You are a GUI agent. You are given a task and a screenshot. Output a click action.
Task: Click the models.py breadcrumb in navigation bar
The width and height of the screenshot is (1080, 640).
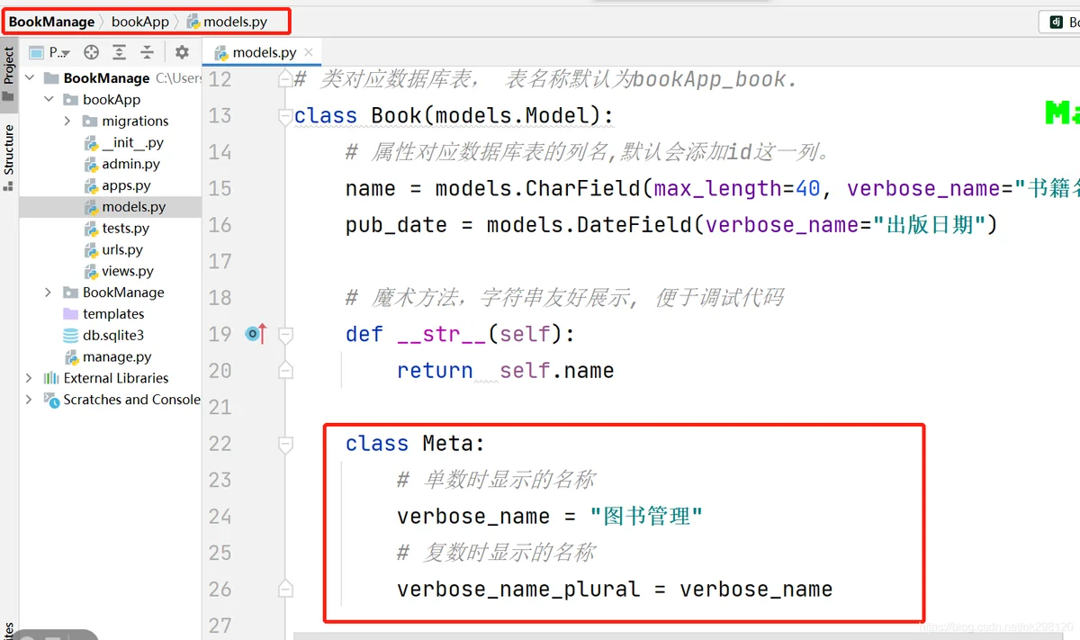(228, 22)
